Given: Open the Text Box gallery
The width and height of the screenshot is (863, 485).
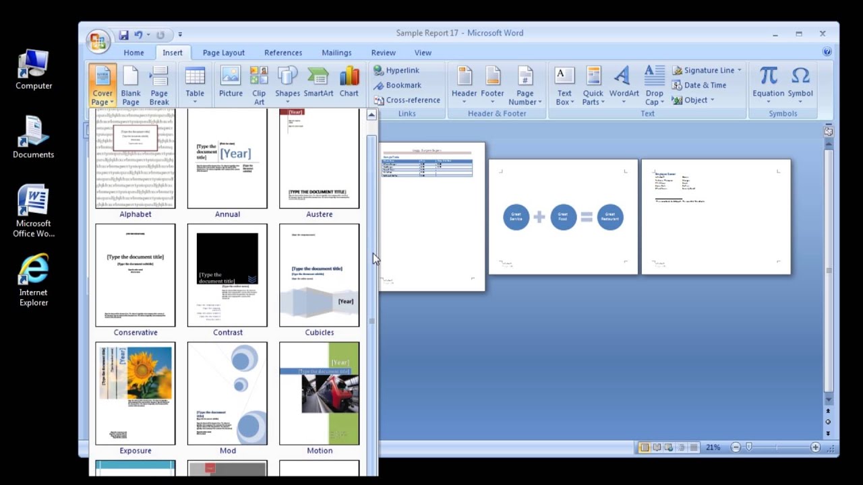Looking at the screenshot, I should [564, 86].
